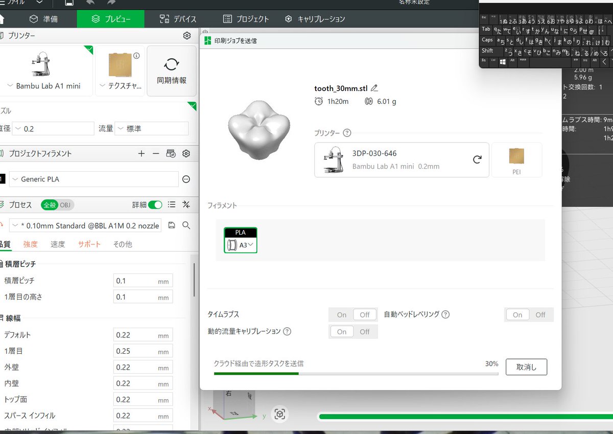Toggle the 詳細 advanced switch
The height and width of the screenshot is (434, 613).
point(155,204)
